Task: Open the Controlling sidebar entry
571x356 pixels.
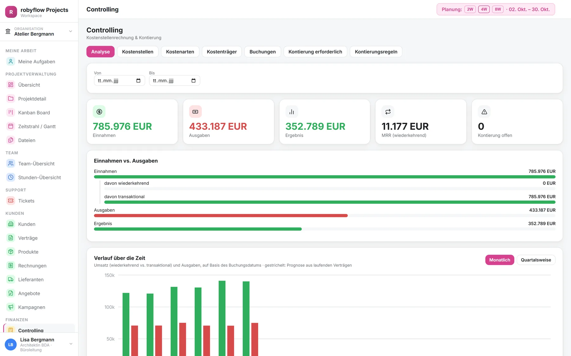Action: [x=39, y=328]
